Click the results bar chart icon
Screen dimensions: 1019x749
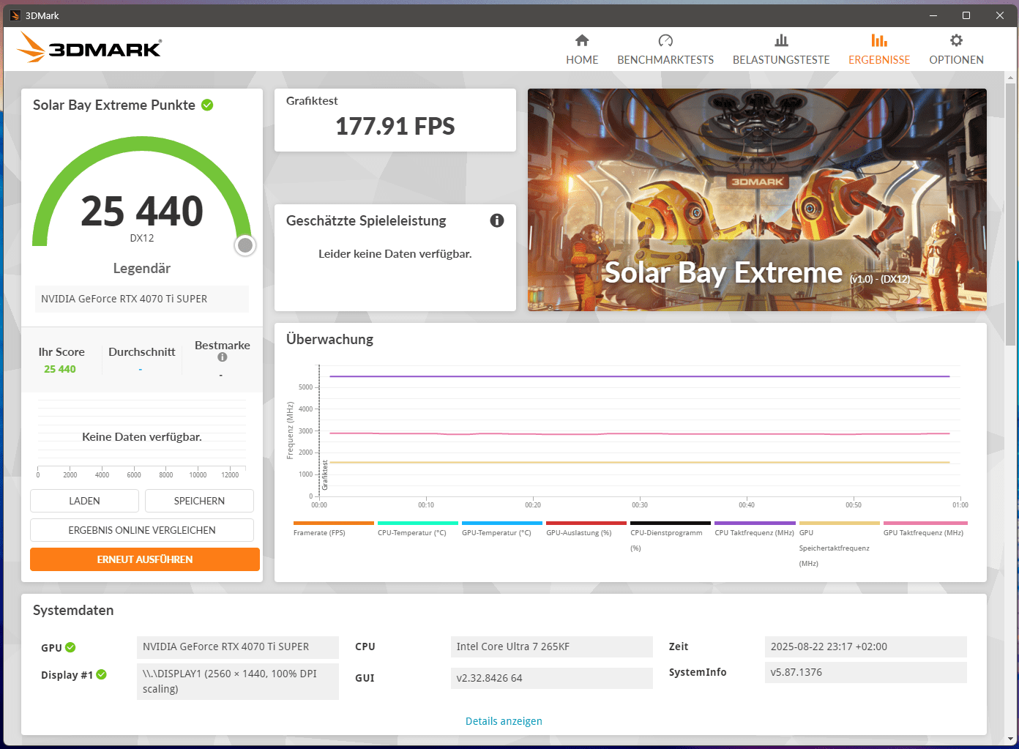tap(879, 40)
